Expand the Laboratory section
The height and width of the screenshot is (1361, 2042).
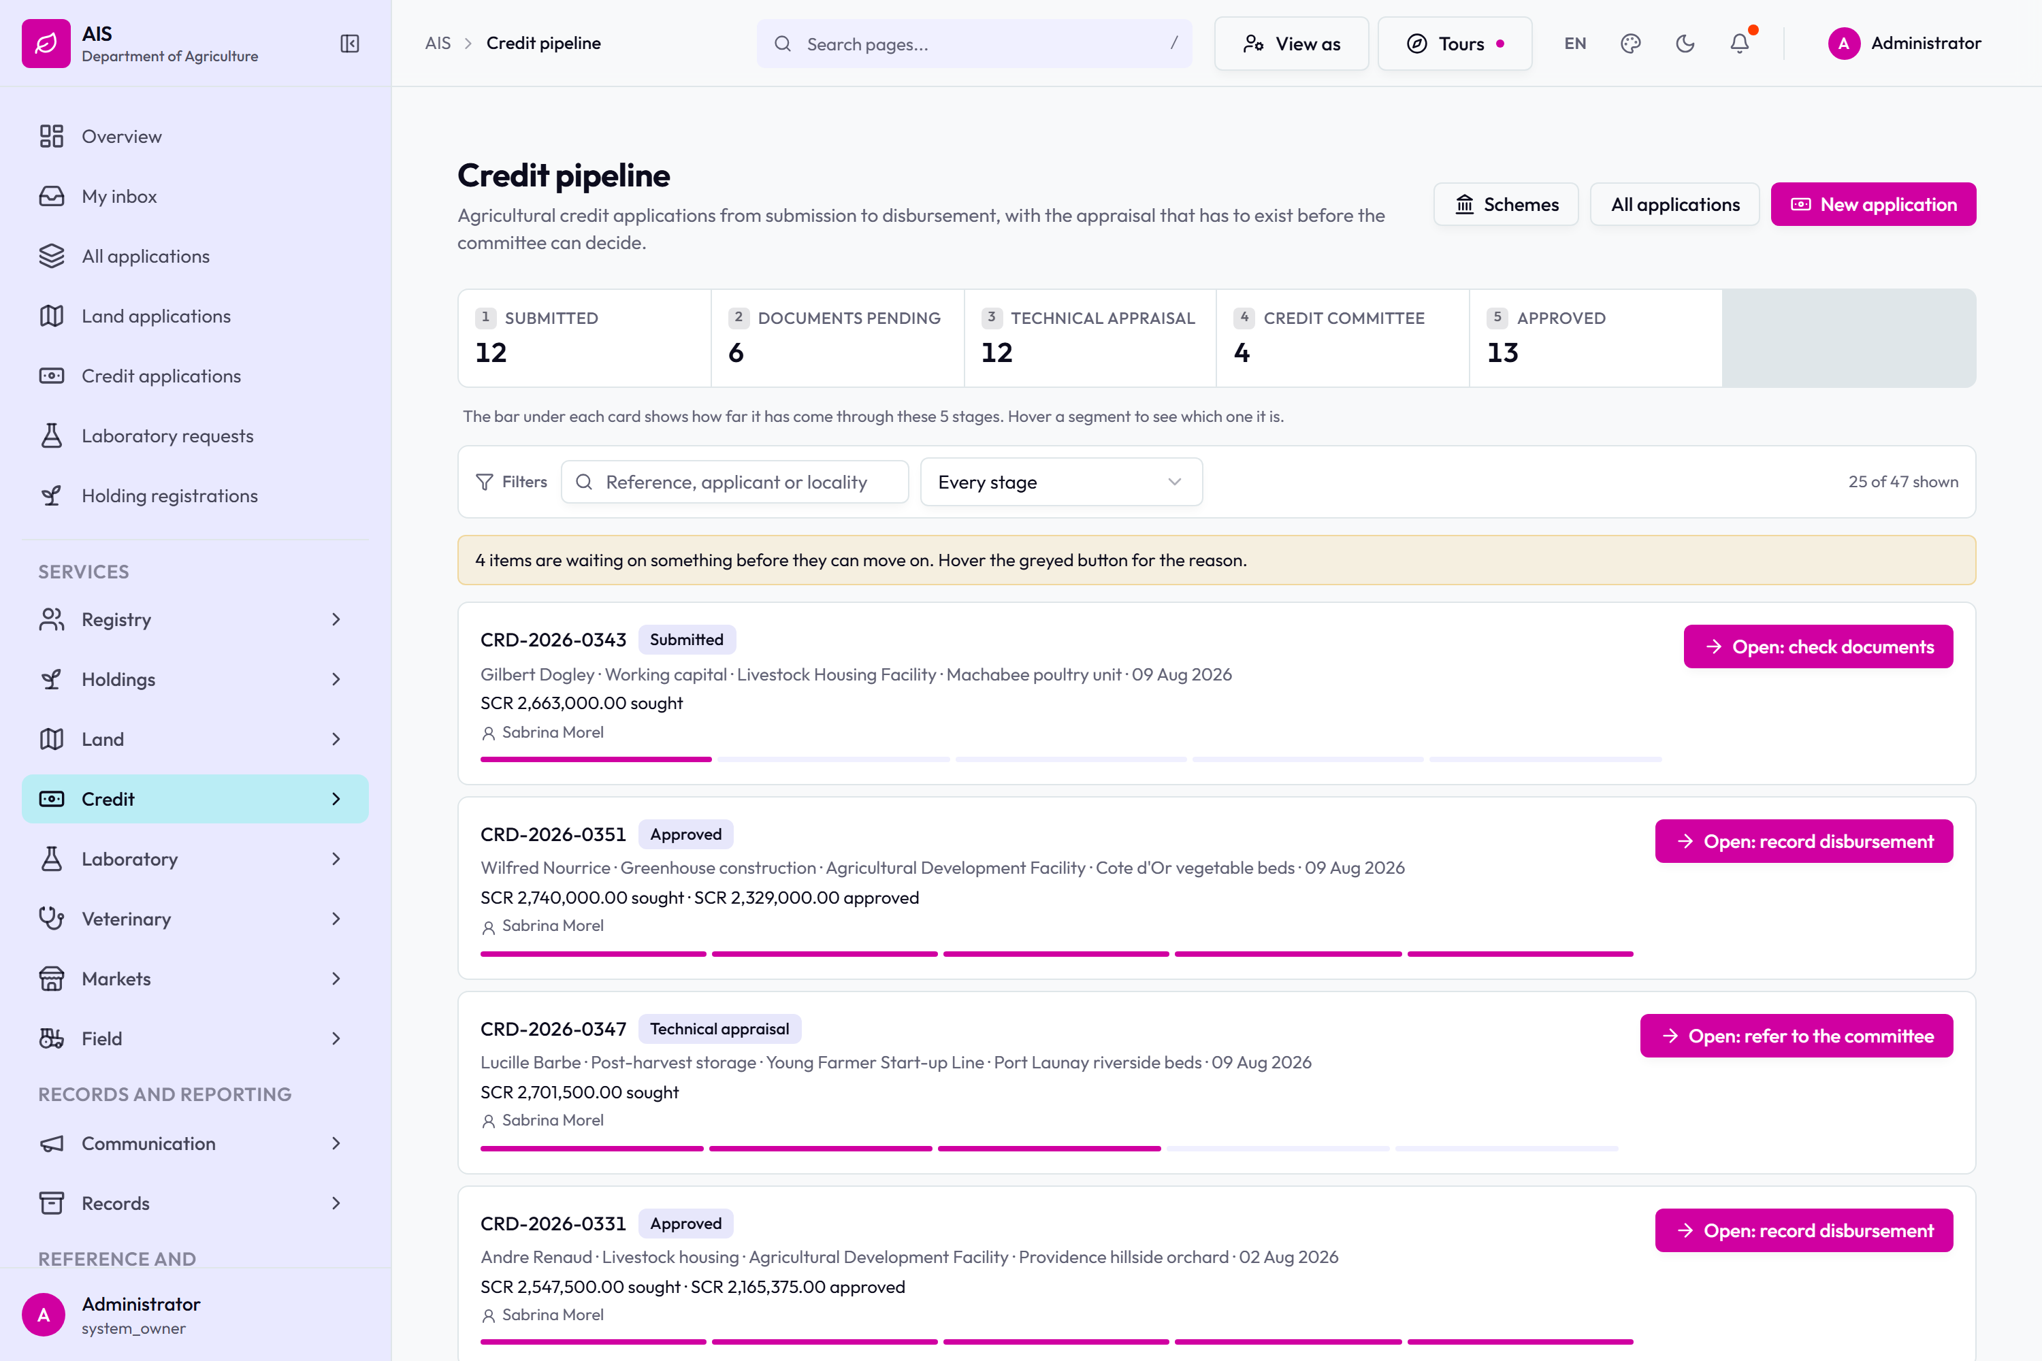[x=195, y=859]
